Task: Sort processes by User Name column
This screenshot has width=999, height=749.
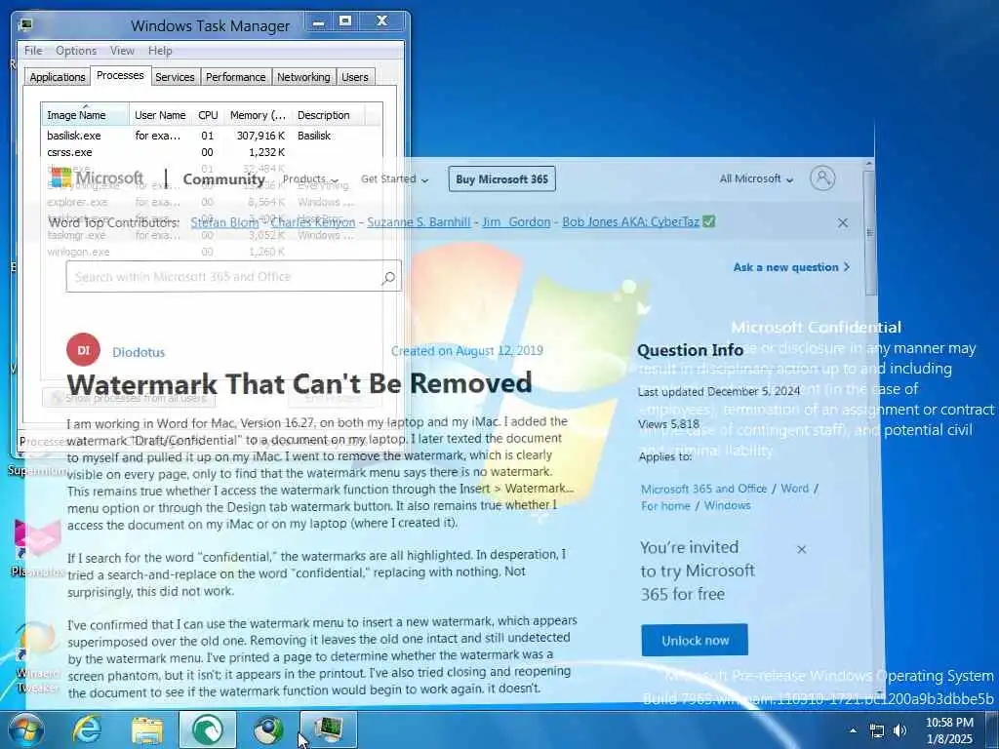Action: point(161,115)
